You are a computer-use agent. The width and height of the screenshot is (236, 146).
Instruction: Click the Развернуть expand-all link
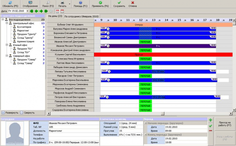11,112
